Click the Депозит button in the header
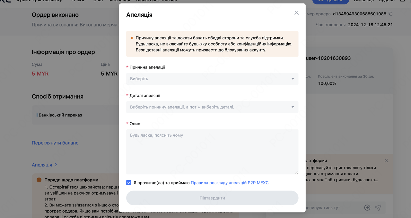Screen dimensions: 411x218 (x=330, y=1)
